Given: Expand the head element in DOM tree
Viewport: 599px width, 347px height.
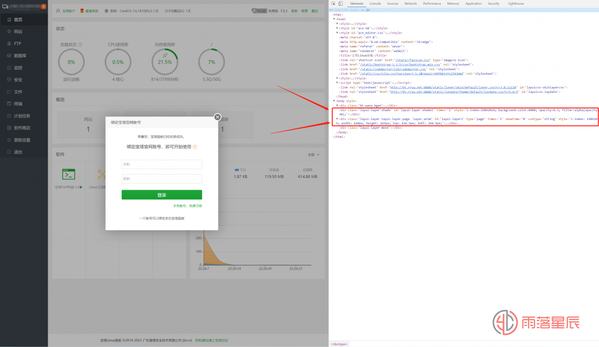Looking at the screenshot, I should [x=334, y=19].
